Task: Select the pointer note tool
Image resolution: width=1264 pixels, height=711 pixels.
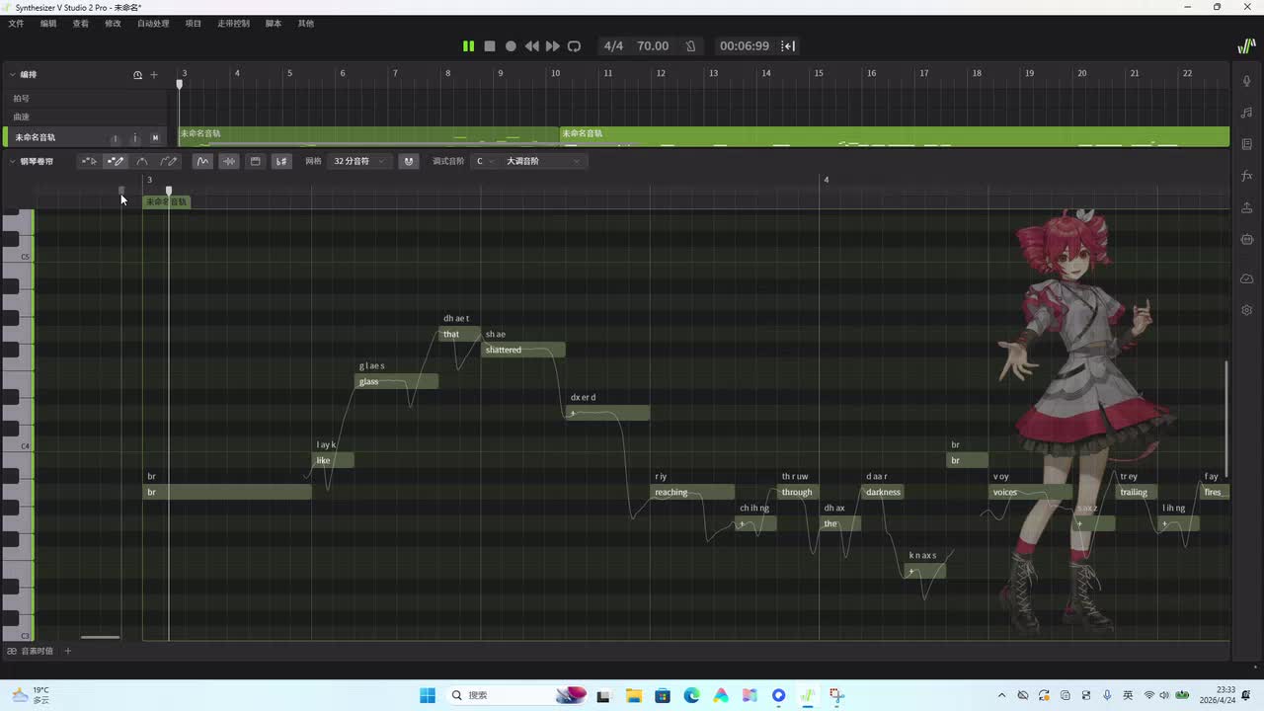Action: (89, 161)
